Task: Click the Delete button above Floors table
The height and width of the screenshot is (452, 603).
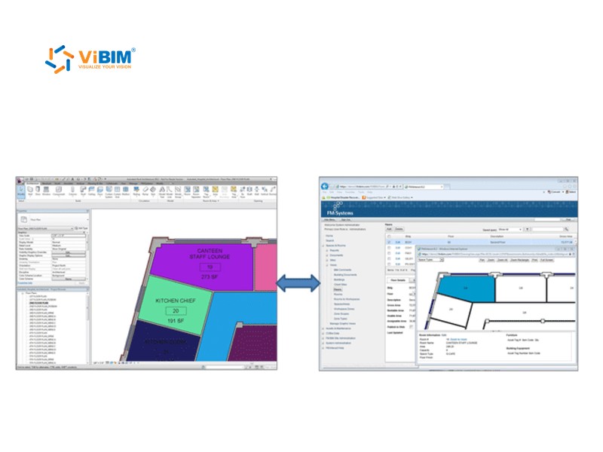Action: [x=399, y=229]
